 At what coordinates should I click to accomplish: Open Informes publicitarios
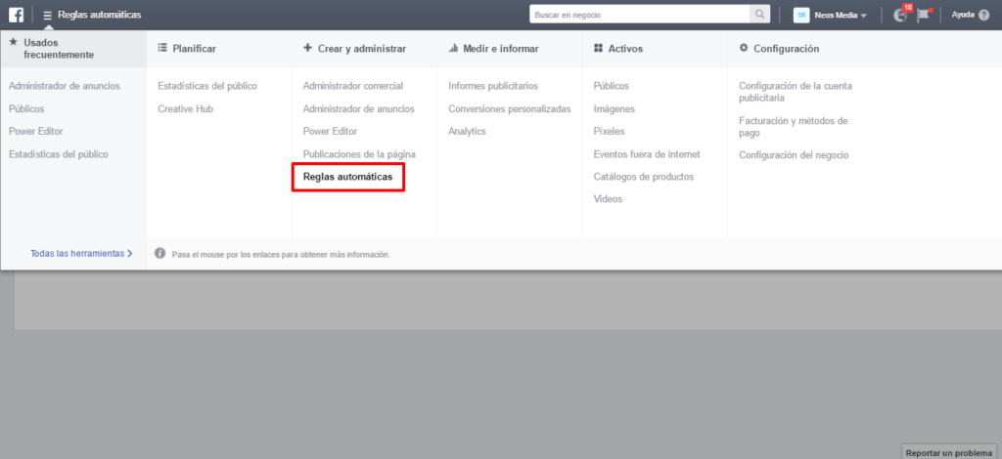(493, 86)
